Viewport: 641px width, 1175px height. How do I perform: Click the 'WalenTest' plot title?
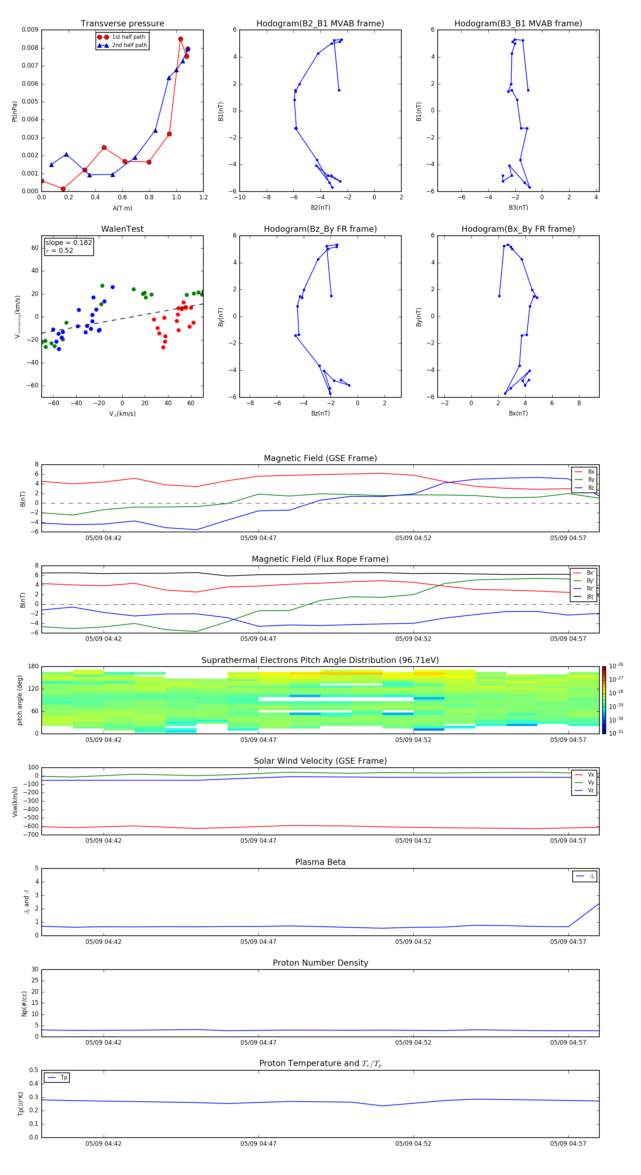click(x=122, y=229)
